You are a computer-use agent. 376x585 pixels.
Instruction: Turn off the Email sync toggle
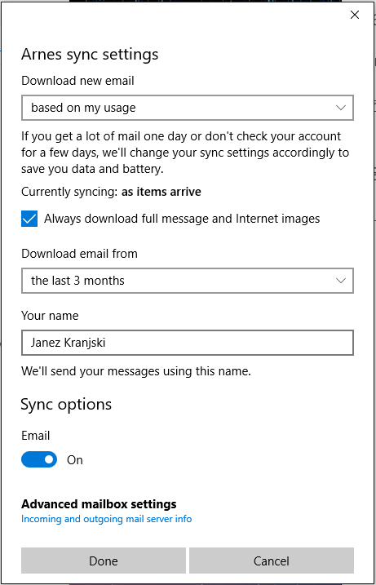tap(39, 459)
